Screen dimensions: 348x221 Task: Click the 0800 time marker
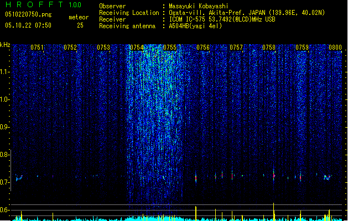(335, 48)
